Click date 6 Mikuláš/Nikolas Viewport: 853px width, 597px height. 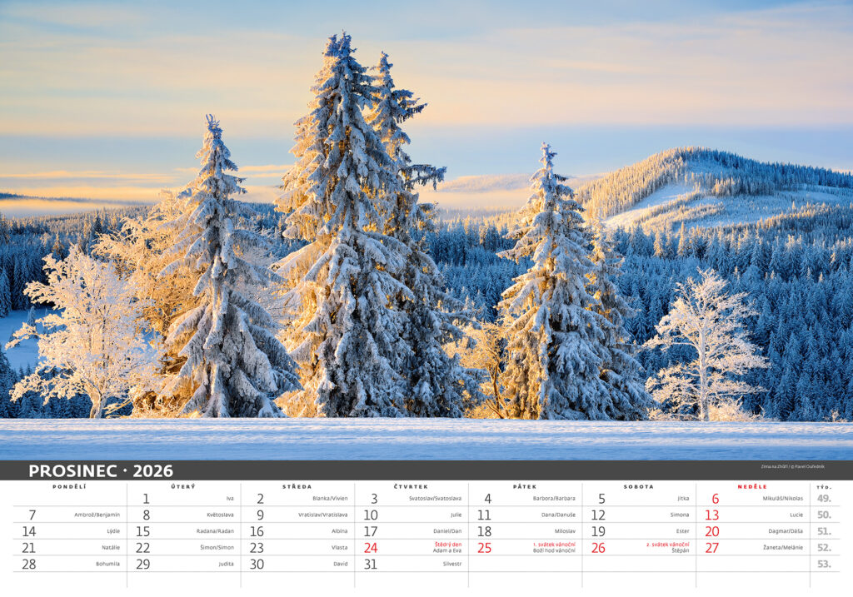pyautogui.click(x=715, y=499)
